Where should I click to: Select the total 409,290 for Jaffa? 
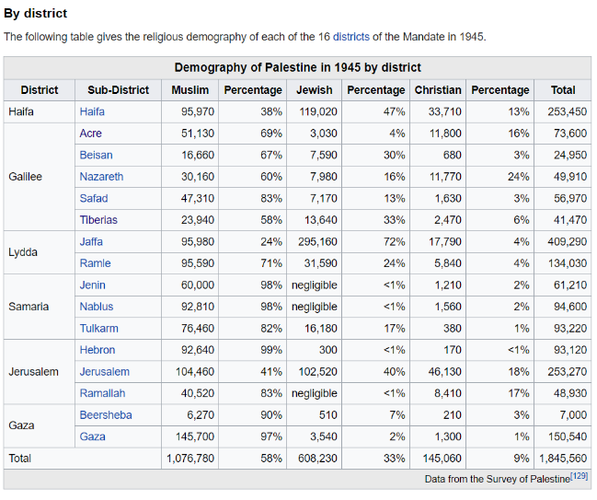[568, 241]
